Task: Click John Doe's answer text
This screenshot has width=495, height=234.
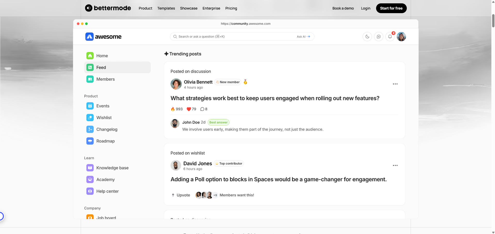Action: click(253, 129)
